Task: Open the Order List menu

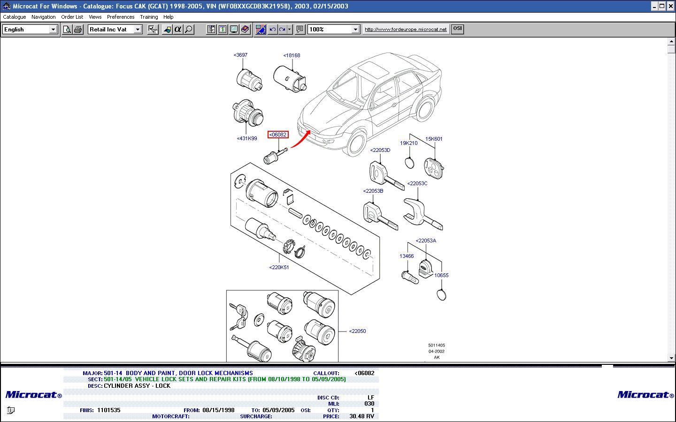Action: tap(72, 17)
